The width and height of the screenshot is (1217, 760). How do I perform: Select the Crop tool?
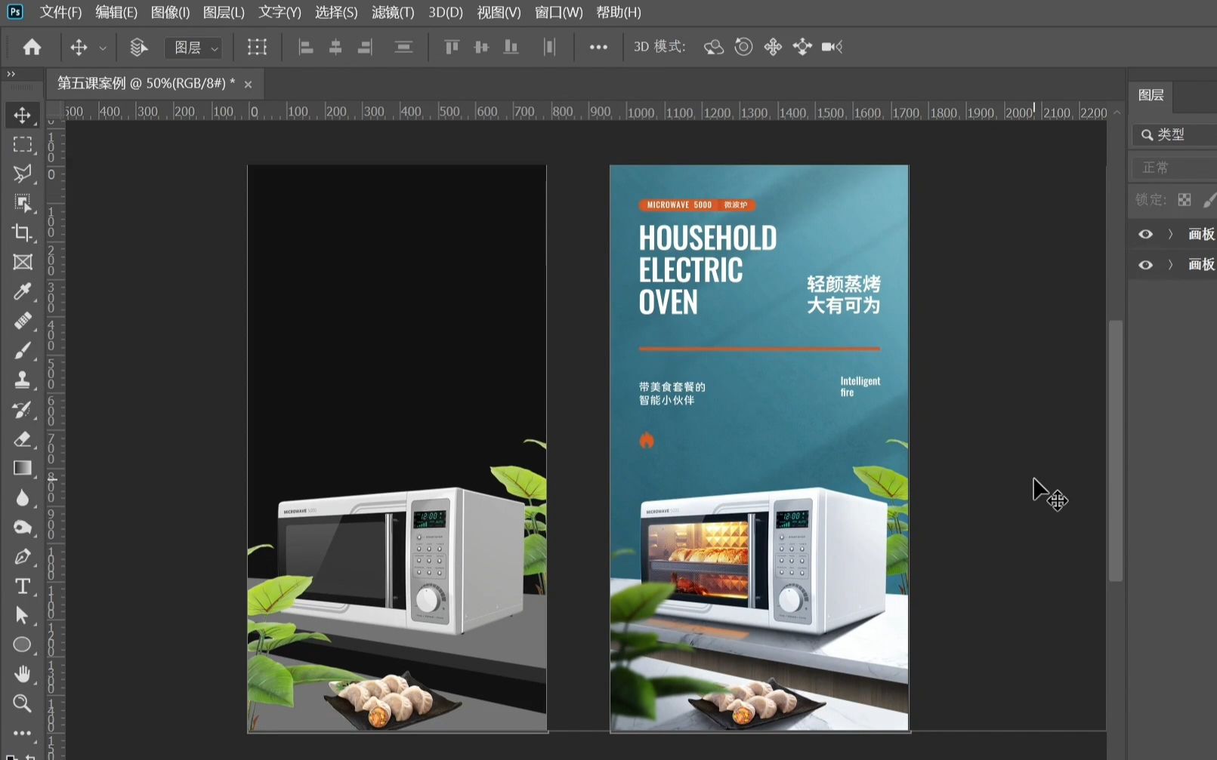(x=23, y=232)
